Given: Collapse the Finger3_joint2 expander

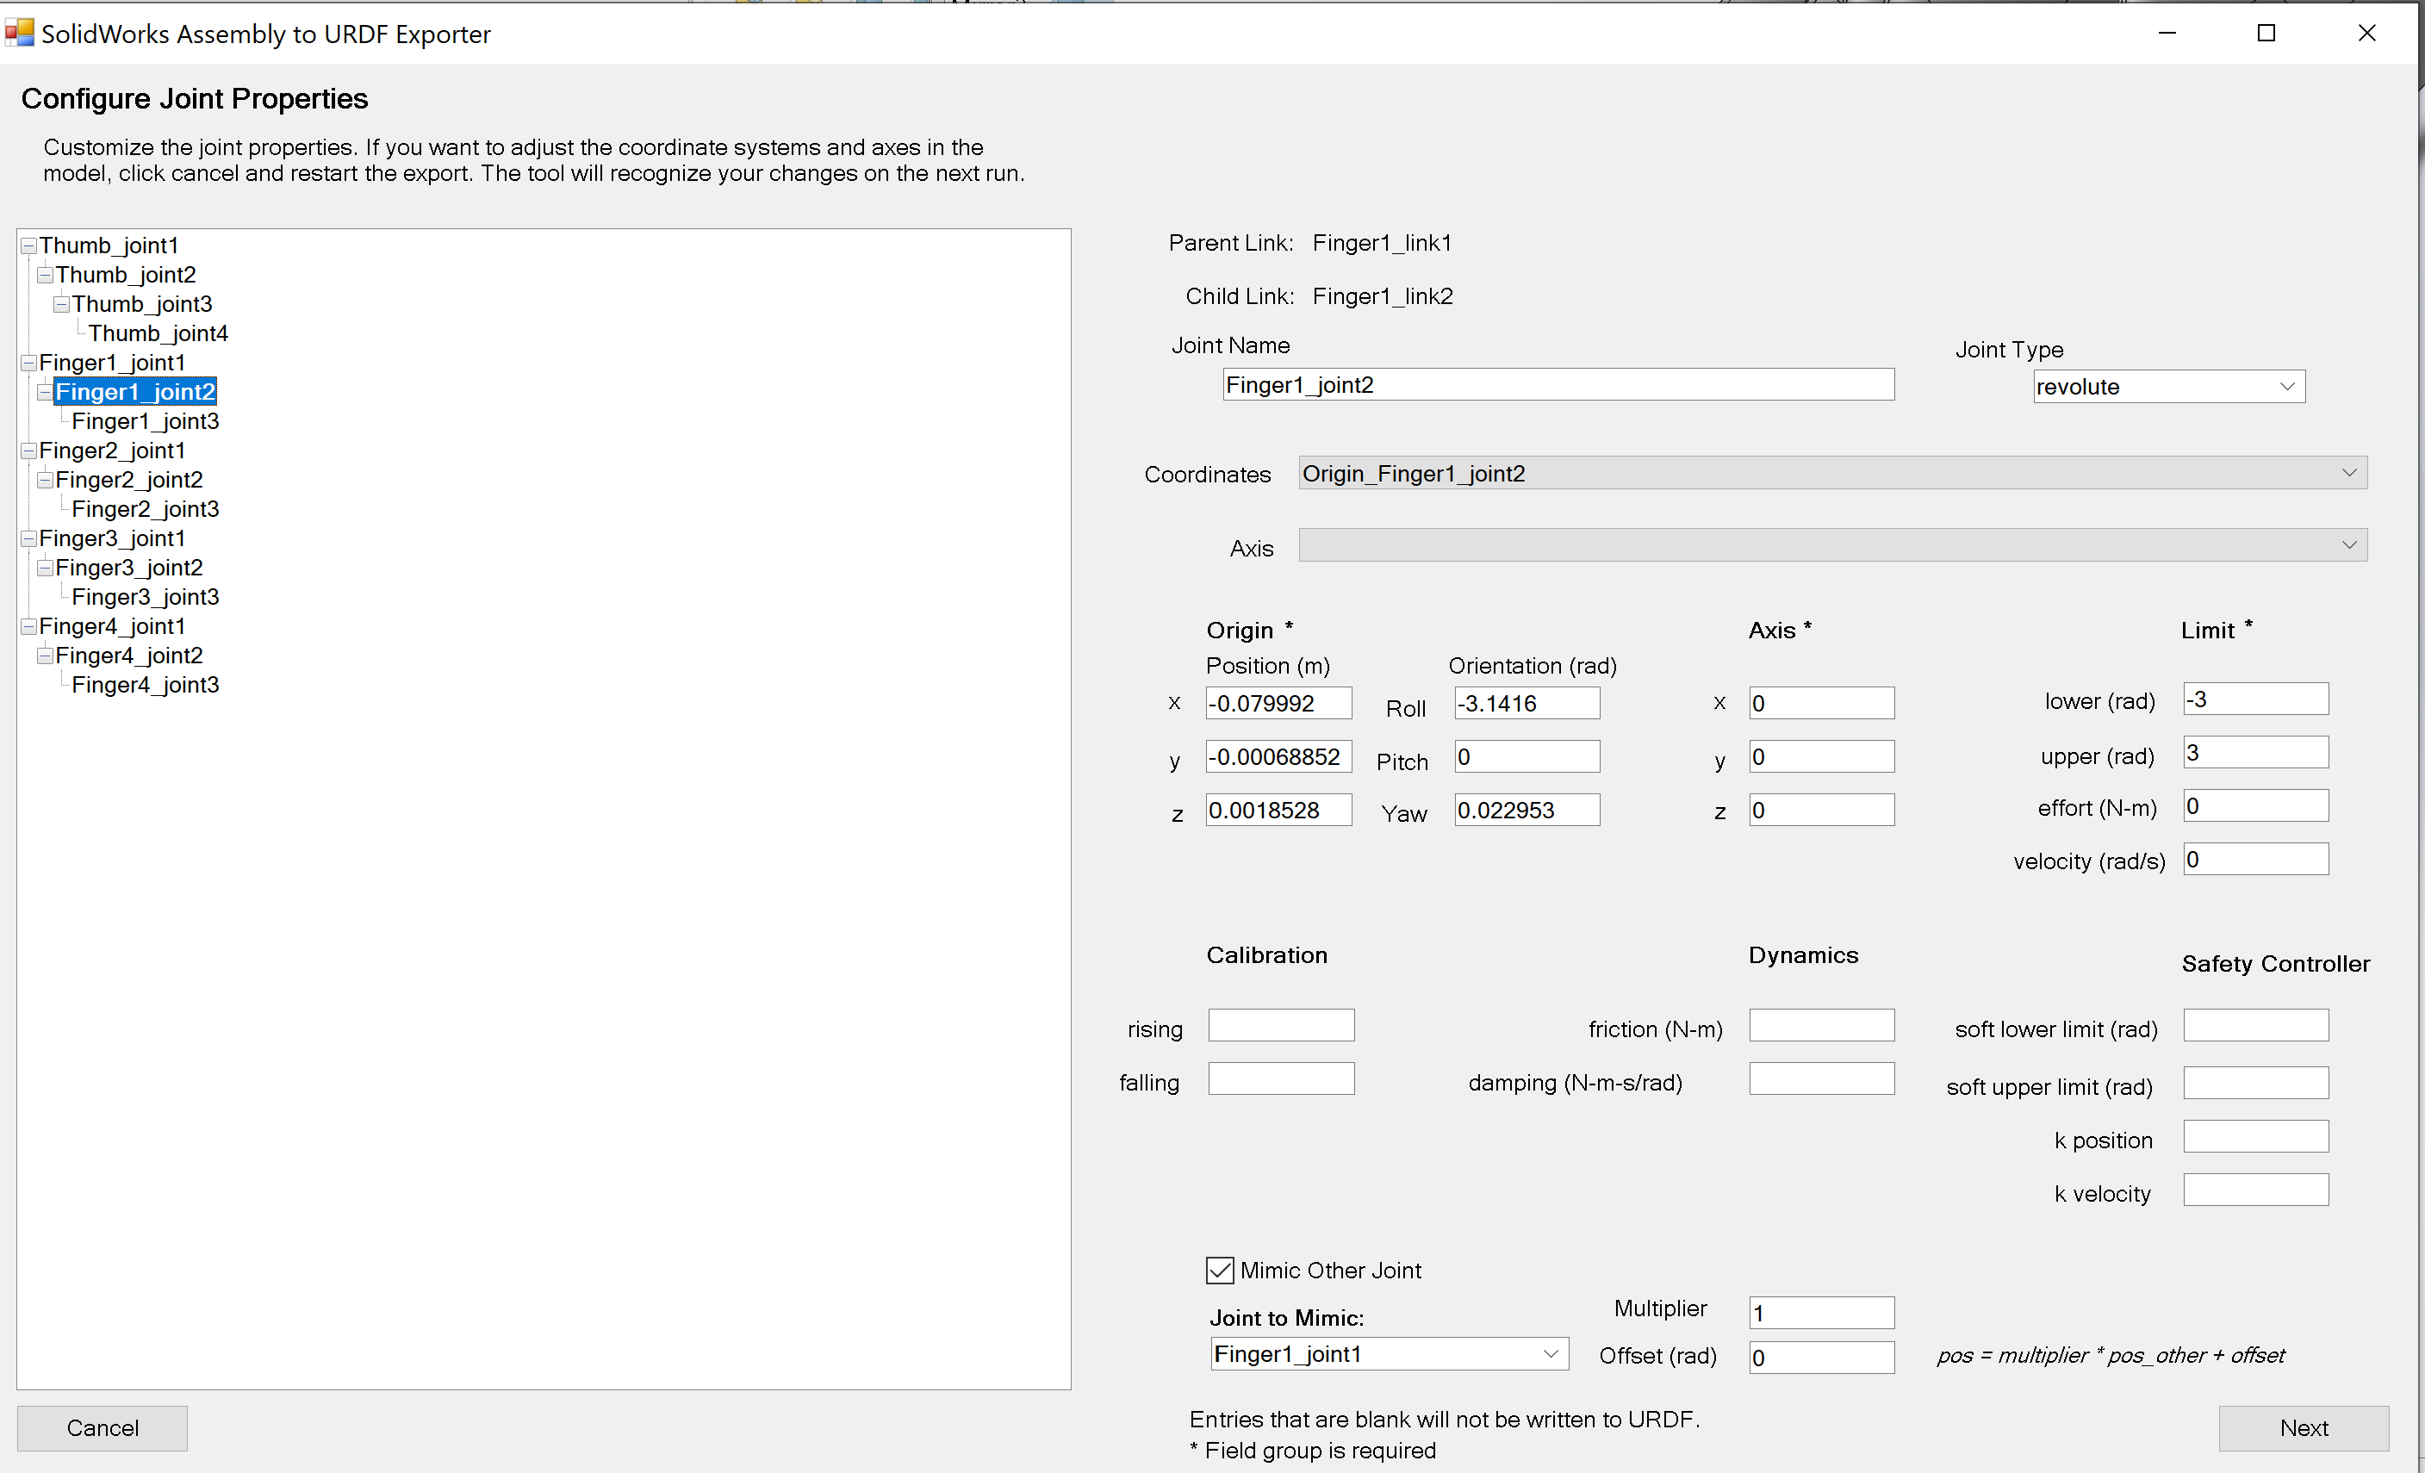Looking at the screenshot, I should coord(46,568).
